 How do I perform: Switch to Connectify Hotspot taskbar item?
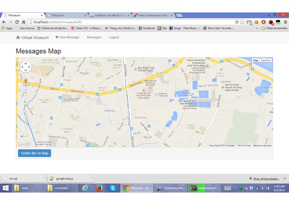pos(170,188)
